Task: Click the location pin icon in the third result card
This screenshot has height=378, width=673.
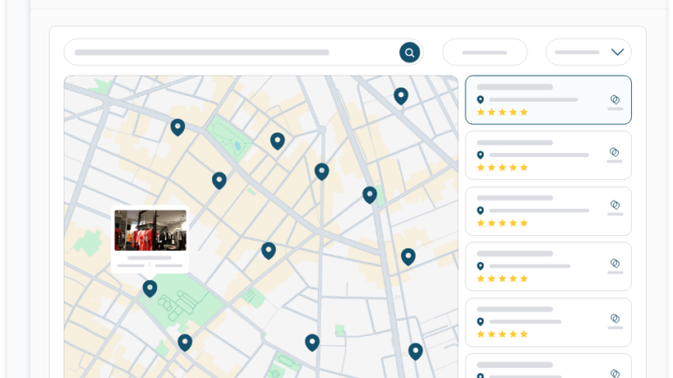Action: [x=480, y=210]
